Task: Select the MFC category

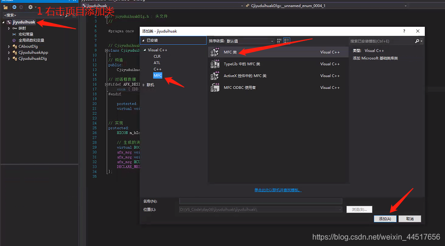Action: click(x=158, y=75)
